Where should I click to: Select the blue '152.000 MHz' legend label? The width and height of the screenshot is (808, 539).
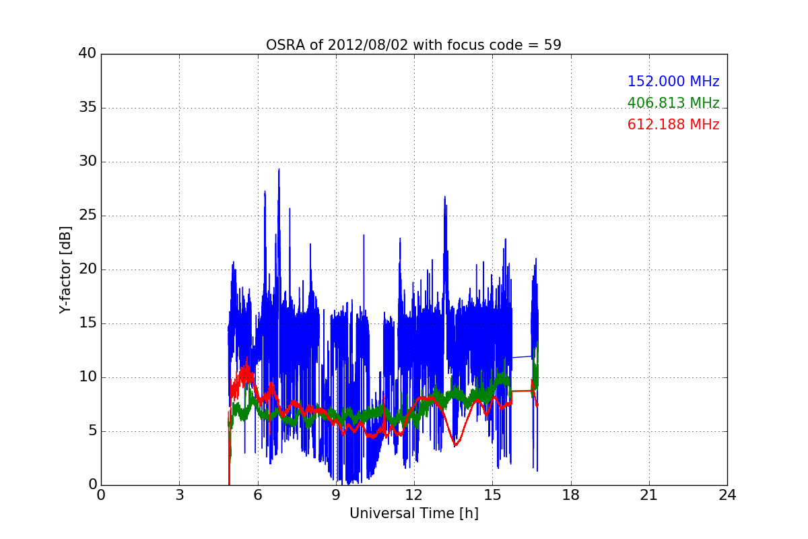tap(673, 82)
